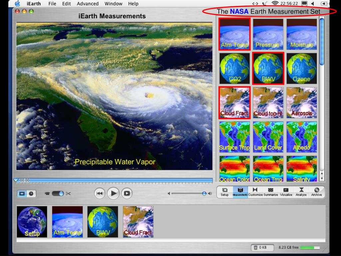This screenshot has height=256, width=341.
Task: Open the File menu
Action: [x=52, y=4]
